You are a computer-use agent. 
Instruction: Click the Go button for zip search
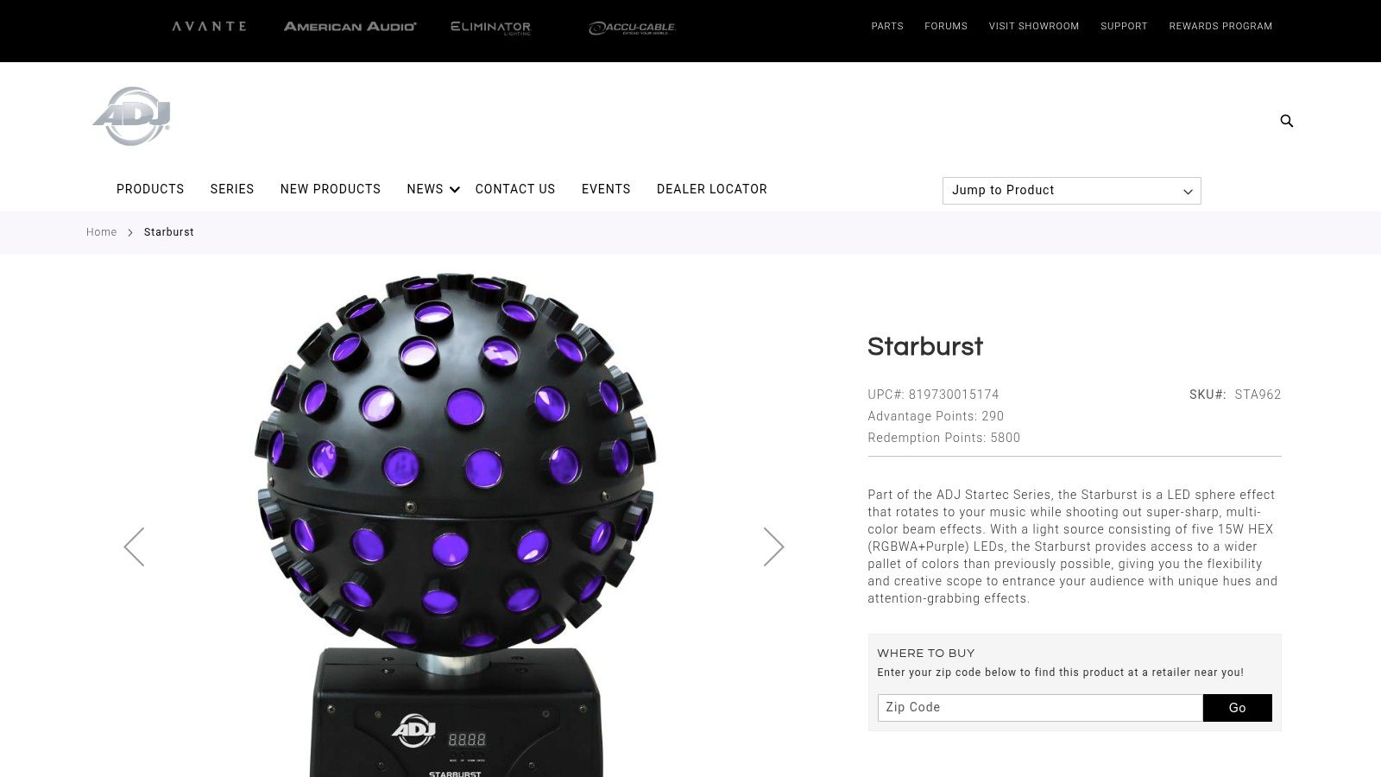pyautogui.click(x=1237, y=708)
